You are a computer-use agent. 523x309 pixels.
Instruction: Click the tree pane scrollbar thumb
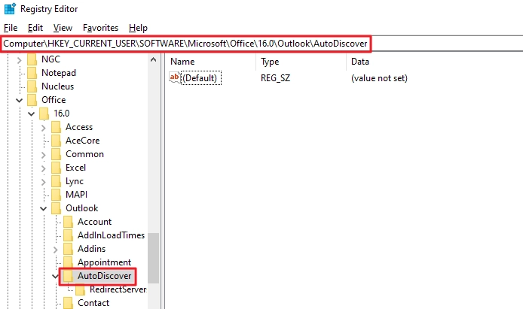[x=154, y=258]
